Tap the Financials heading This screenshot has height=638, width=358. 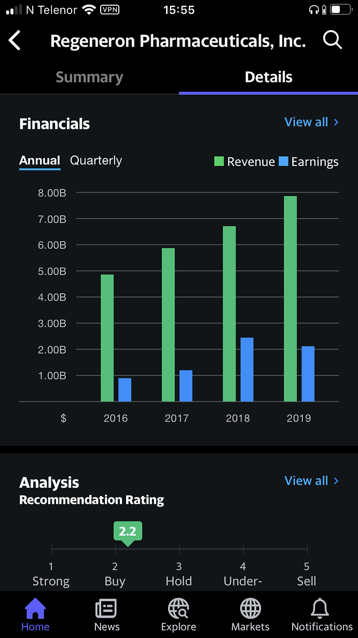(x=54, y=124)
